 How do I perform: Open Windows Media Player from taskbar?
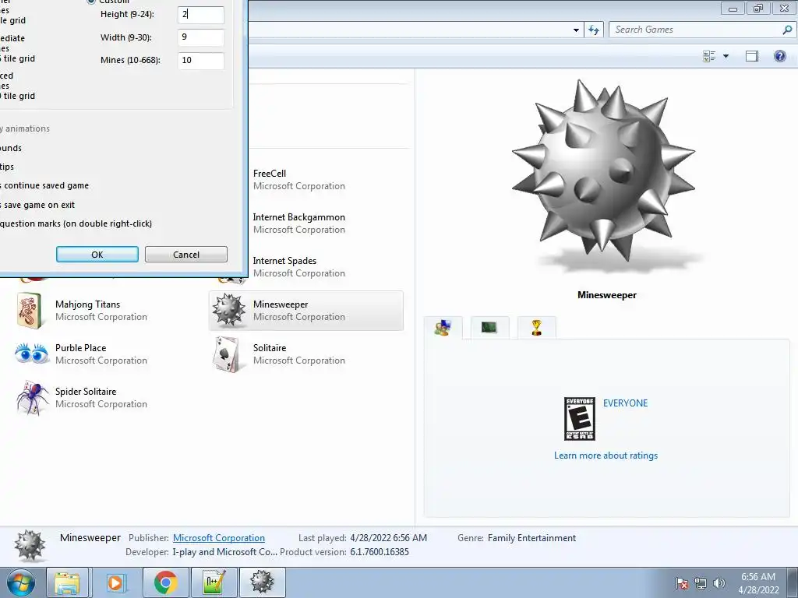115,582
